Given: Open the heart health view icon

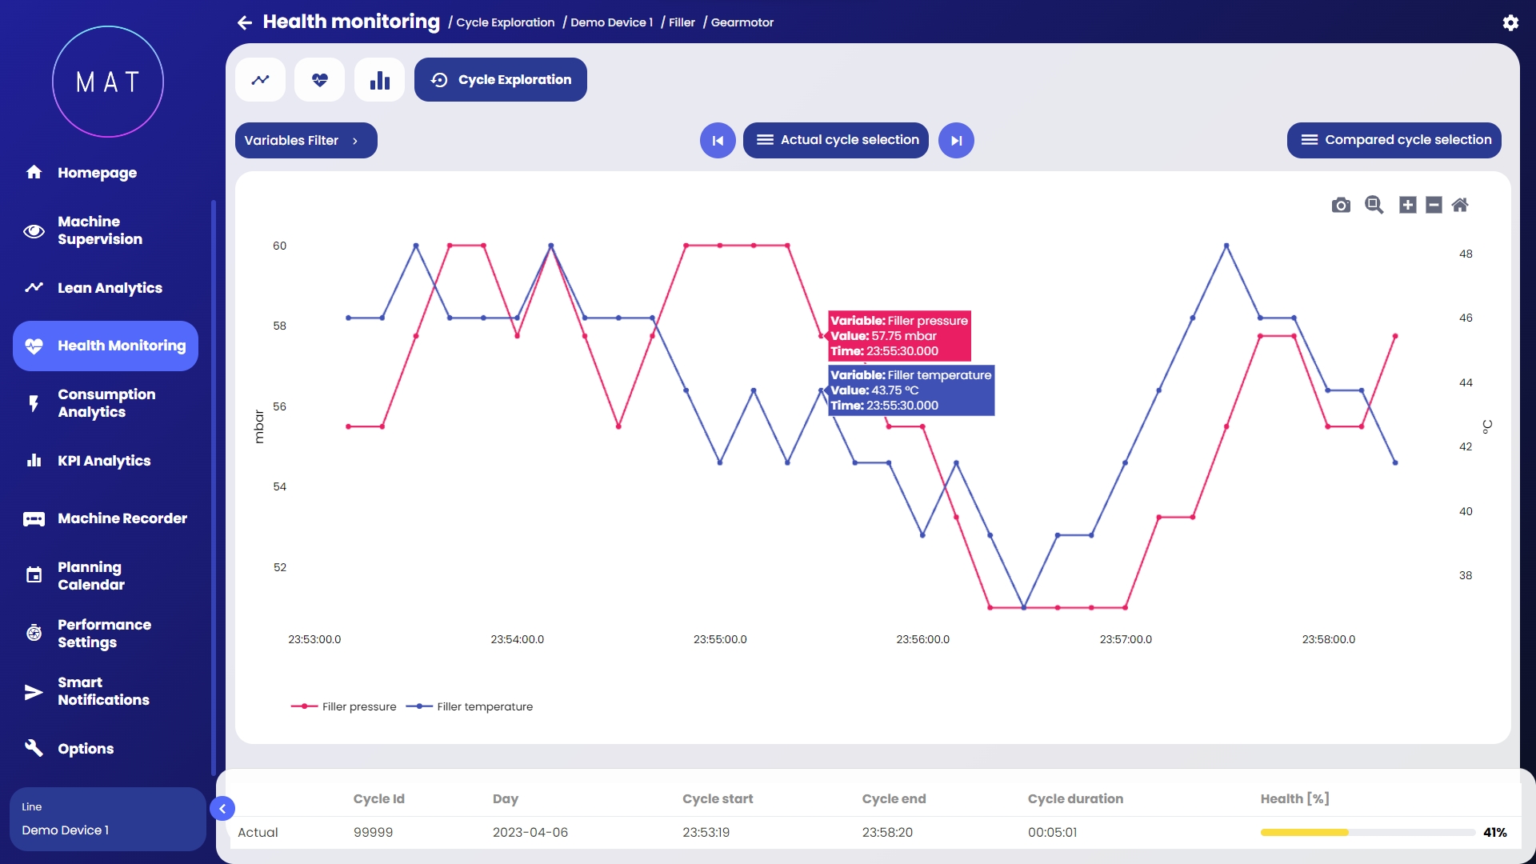Looking at the screenshot, I should (x=320, y=80).
